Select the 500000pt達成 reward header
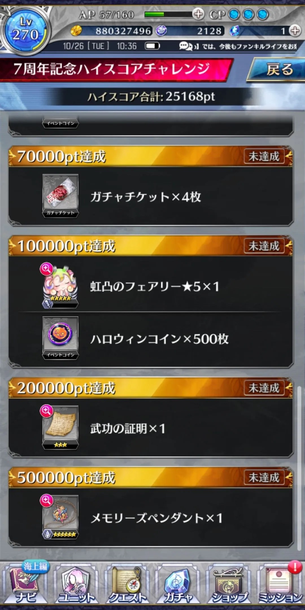 tap(151, 477)
